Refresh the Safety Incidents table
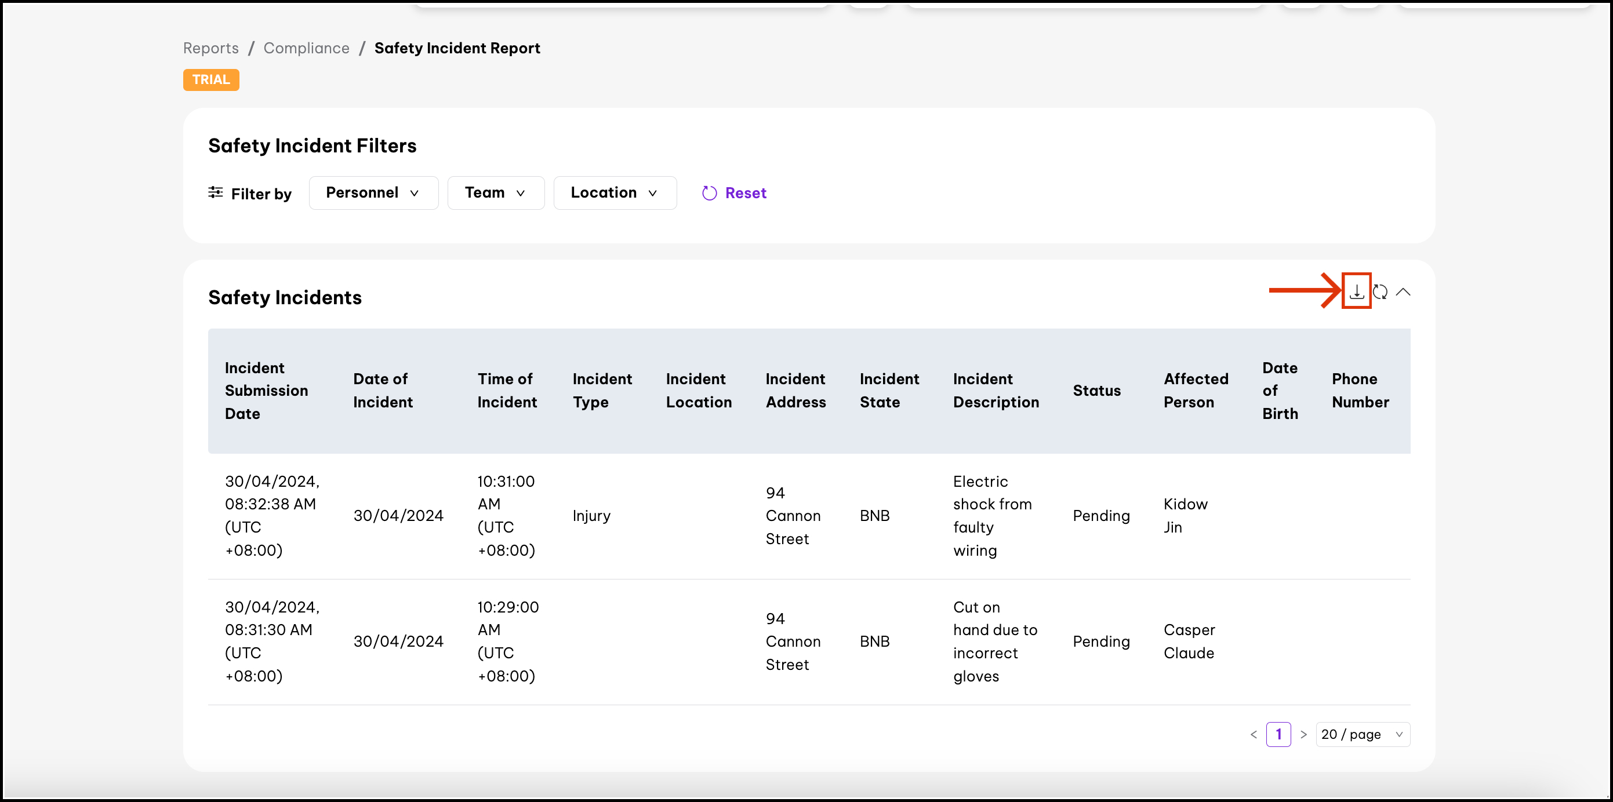This screenshot has width=1613, height=802. click(x=1380, y=292)
